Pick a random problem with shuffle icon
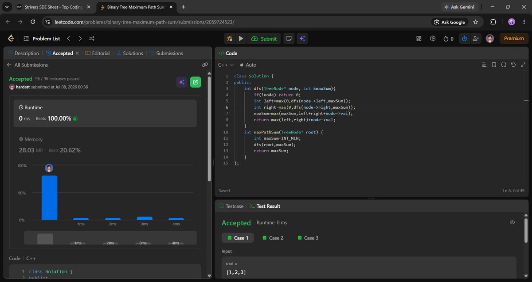This screenshot has width=532, height=282. [x=91, y=38]
